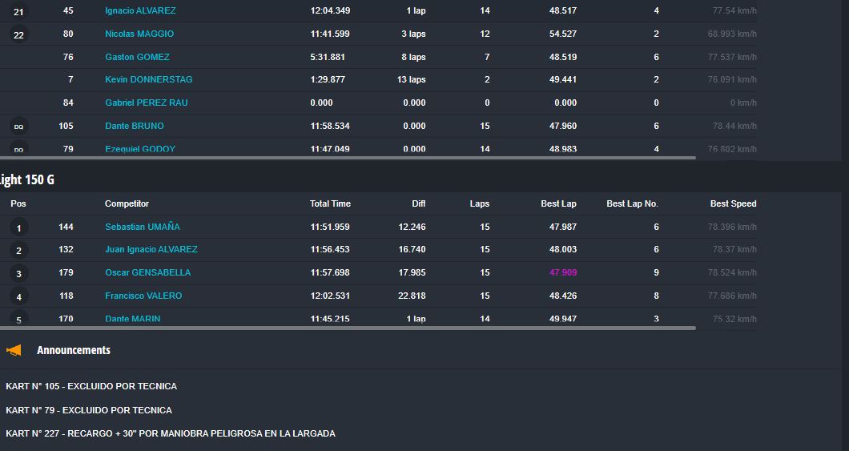Click the Total Time column header

330,203
